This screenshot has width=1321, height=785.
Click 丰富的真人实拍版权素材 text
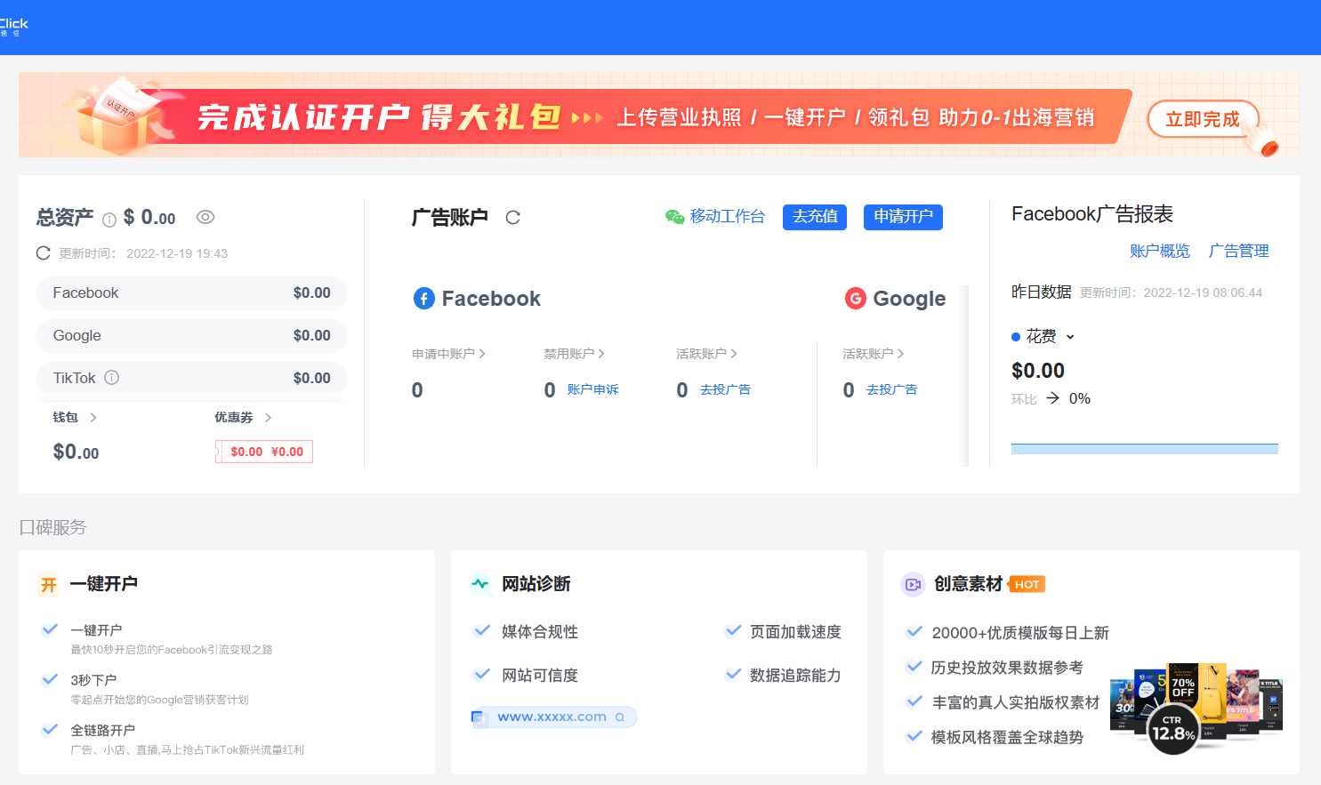pos(1016,702)
